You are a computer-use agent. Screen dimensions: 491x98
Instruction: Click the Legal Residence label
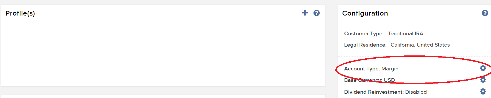(365, 45)
